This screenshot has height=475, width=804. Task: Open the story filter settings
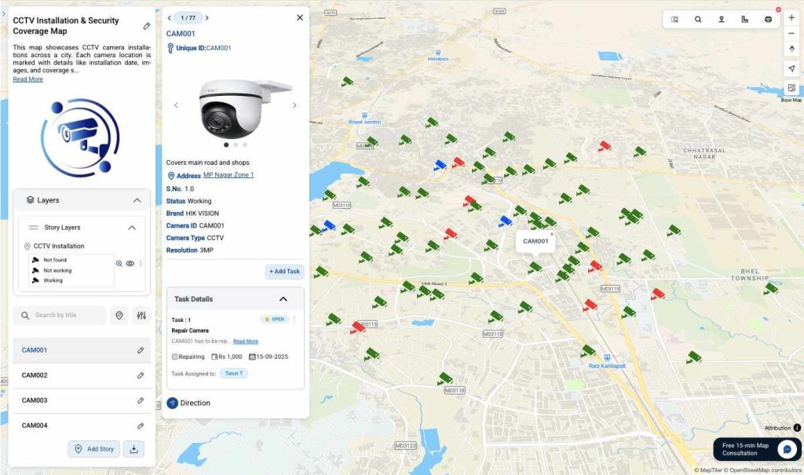141,316
